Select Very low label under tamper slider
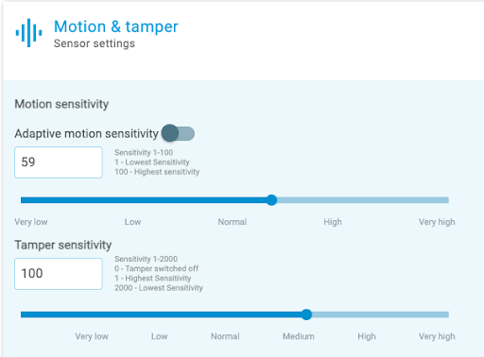The image size is (484, 357). click(92, 336)
